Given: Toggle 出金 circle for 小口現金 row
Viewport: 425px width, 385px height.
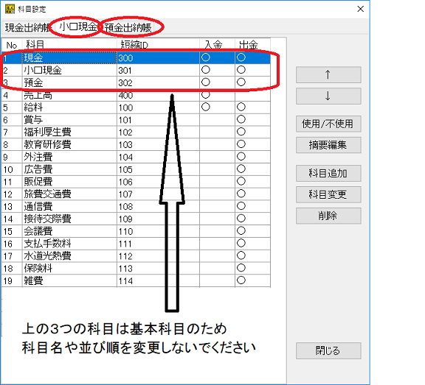Looking at the screenshot, I should pyautogui.click(x=241, y=70).
